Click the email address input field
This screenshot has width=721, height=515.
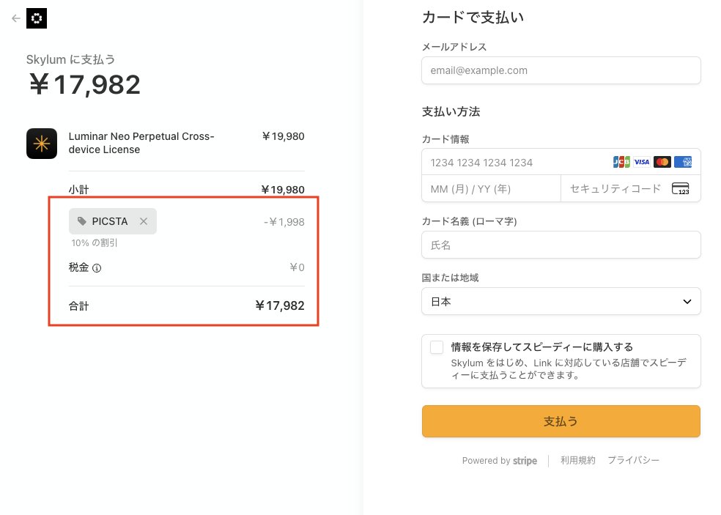[561, 70]
